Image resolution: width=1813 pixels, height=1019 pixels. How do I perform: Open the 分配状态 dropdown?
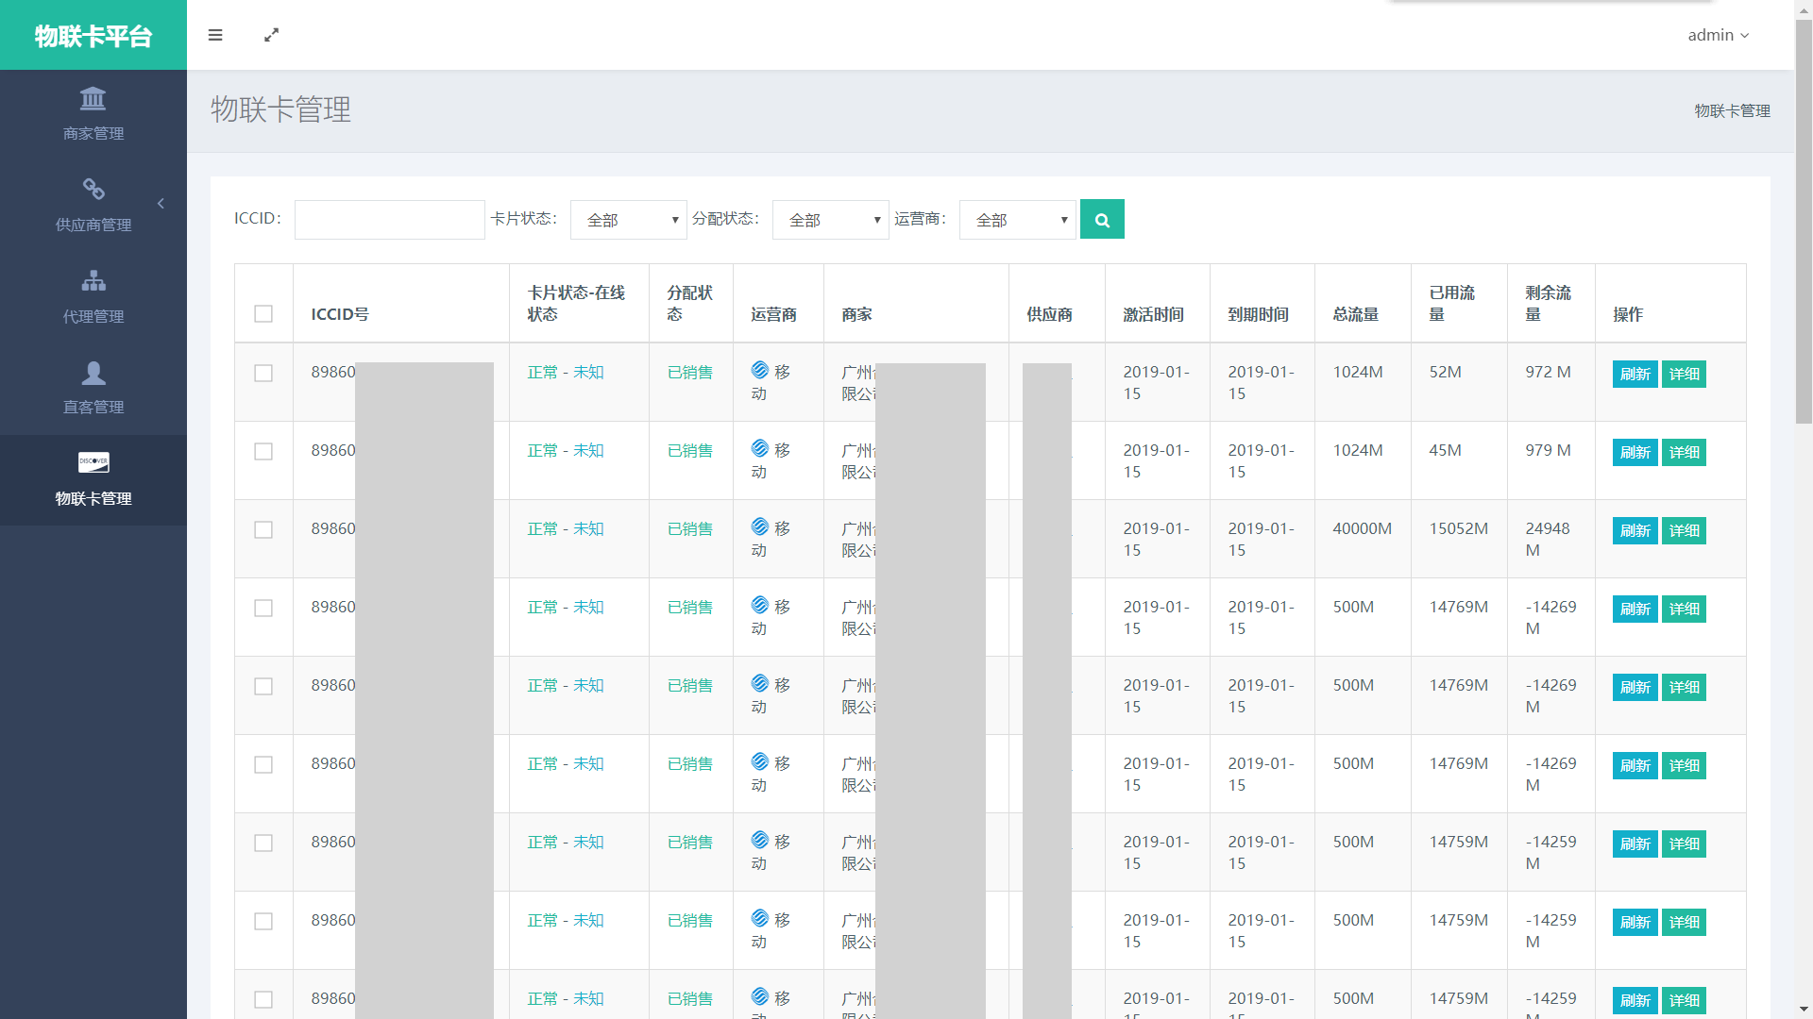830,220
